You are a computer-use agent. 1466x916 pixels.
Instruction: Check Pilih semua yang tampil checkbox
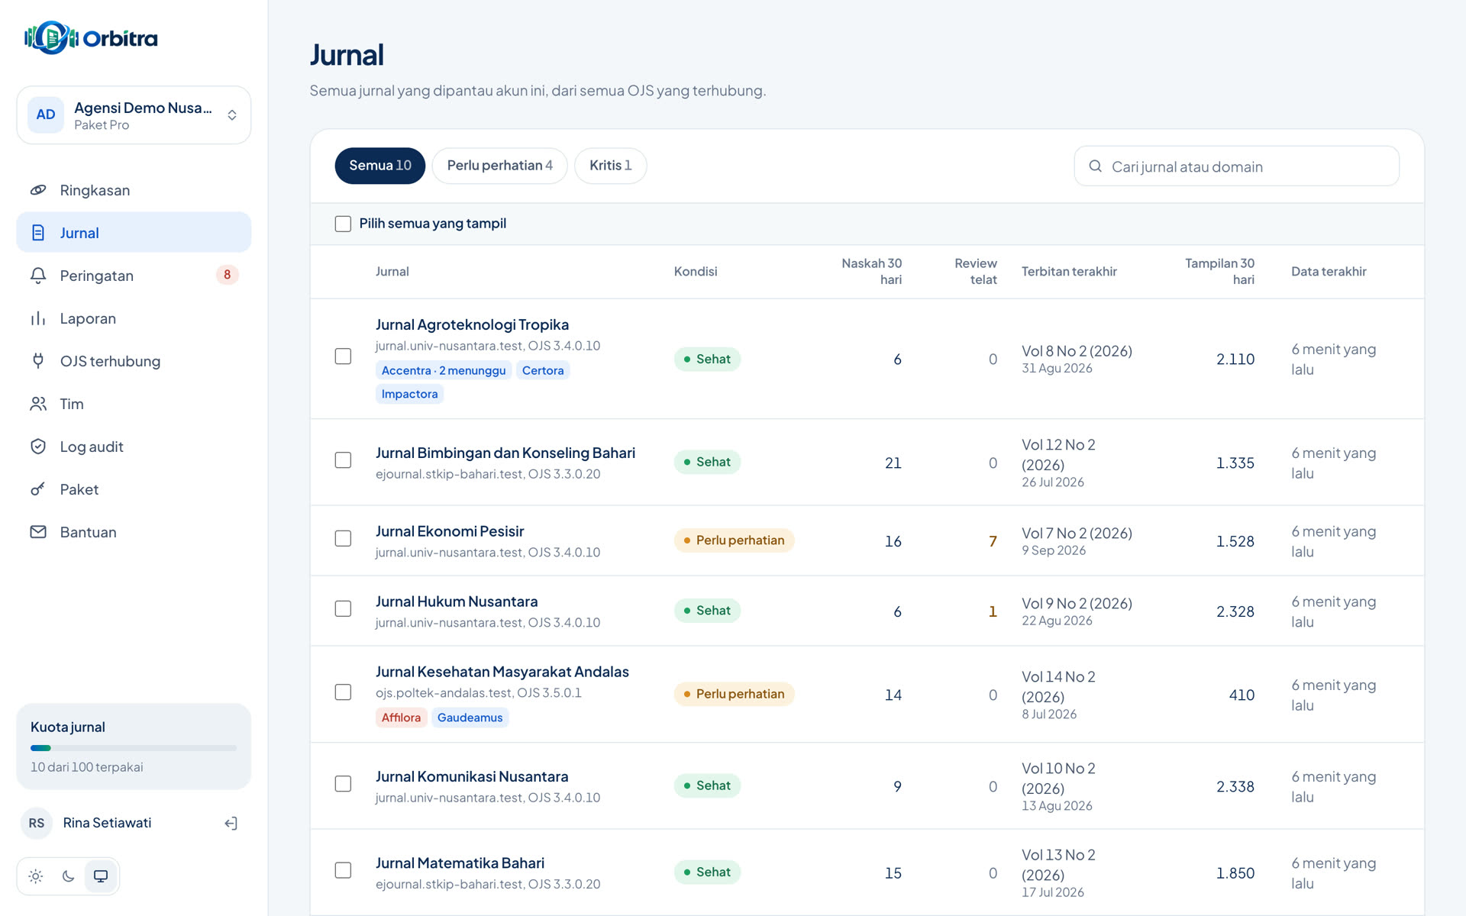coord(343,224)
